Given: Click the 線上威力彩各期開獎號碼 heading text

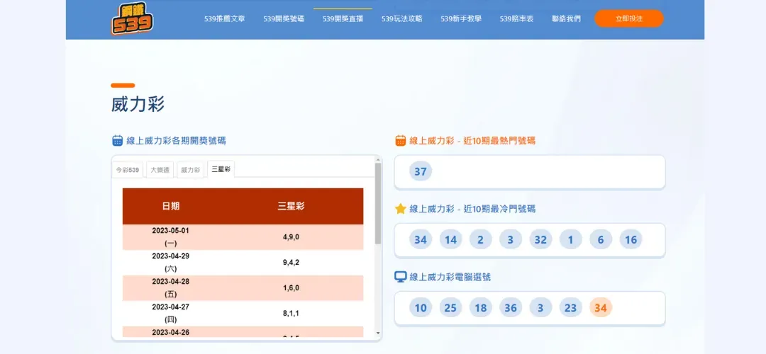Looking at the screenshot, I should pos(177,141).
